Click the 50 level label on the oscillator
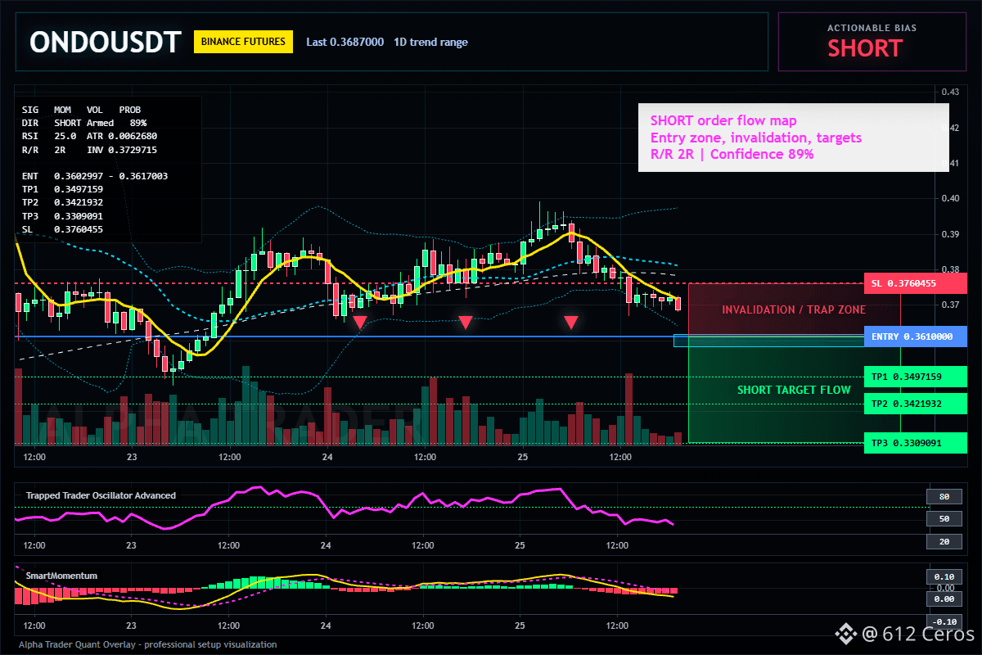The image size is (982, 655). 944,519
